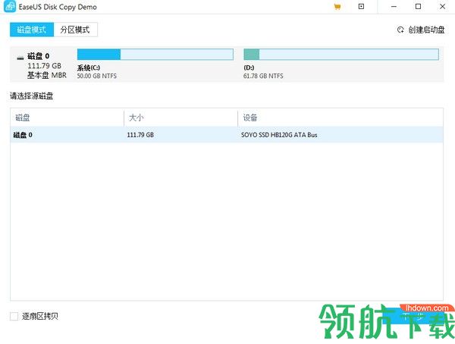The height and width of the screenshot is (344, 455).
Task: Click the 磁盘 0 title in disk panel
Action: click(39, 56)
